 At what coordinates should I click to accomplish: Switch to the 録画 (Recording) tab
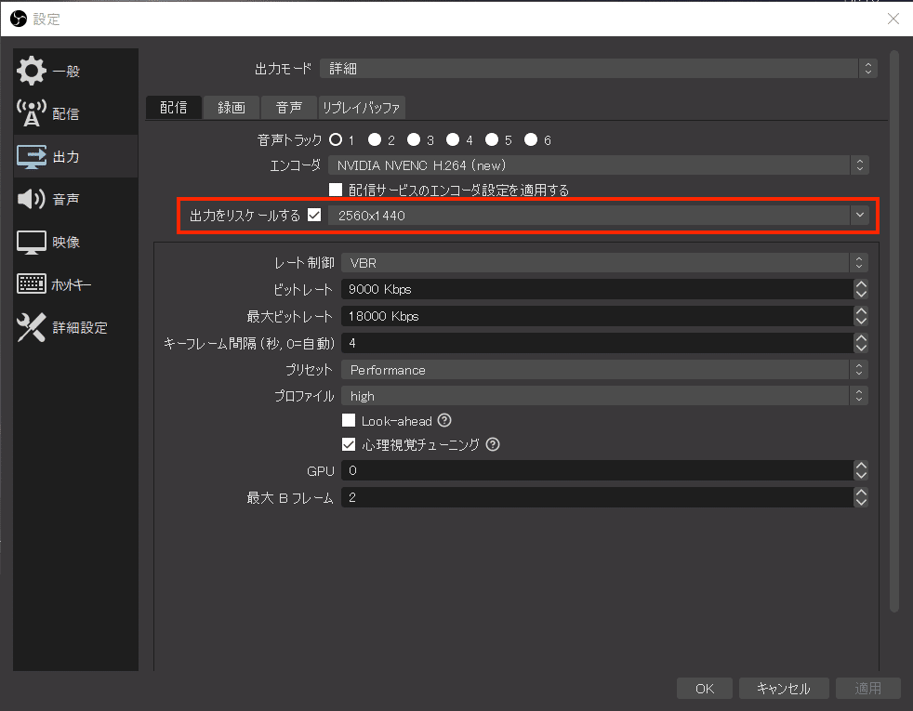[x=231, y=107]
